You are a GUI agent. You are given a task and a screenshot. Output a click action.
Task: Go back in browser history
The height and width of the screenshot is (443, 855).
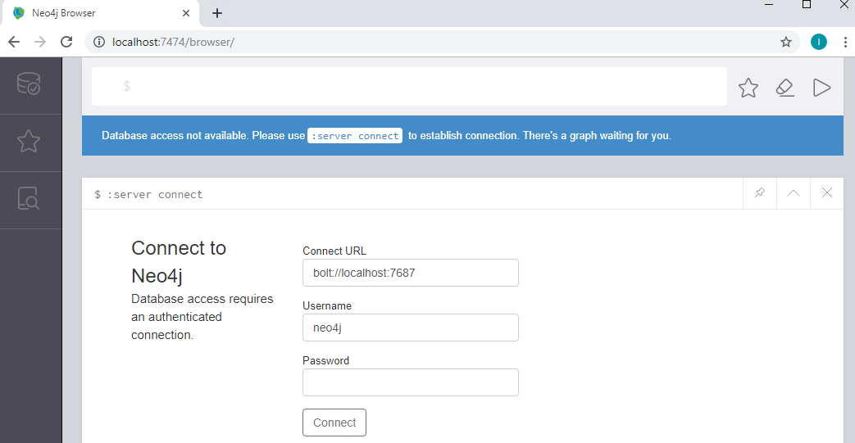pyautogui.click(x=14, y=42)
